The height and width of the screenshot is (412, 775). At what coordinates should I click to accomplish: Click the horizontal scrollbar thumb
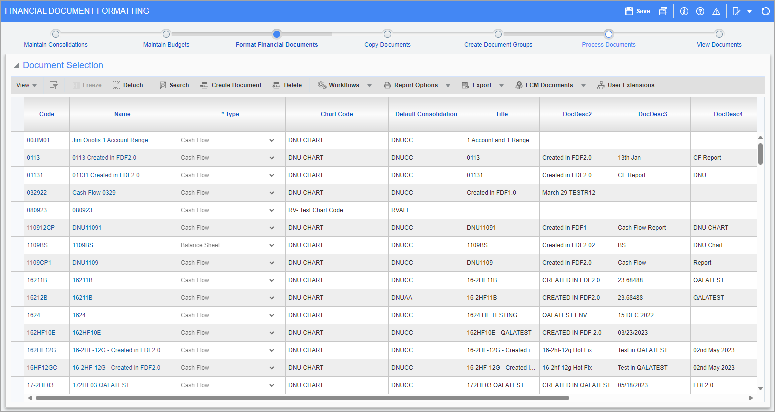pyautogui.click(x=302, y=398)
